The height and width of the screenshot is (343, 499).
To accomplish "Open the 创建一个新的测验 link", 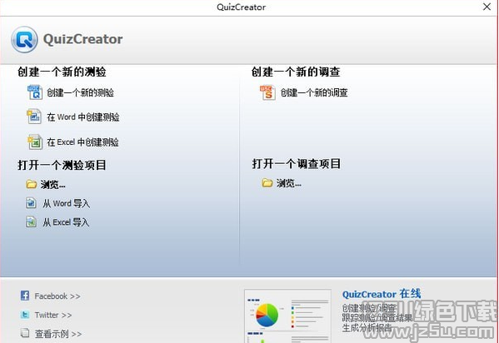I will [x=80, y=92].
